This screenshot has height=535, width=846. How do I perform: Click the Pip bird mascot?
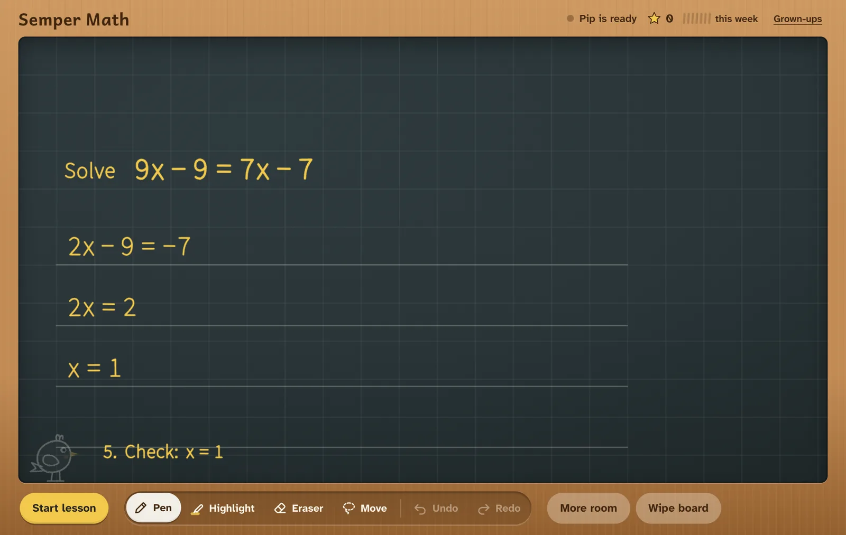tap(53, 458)
